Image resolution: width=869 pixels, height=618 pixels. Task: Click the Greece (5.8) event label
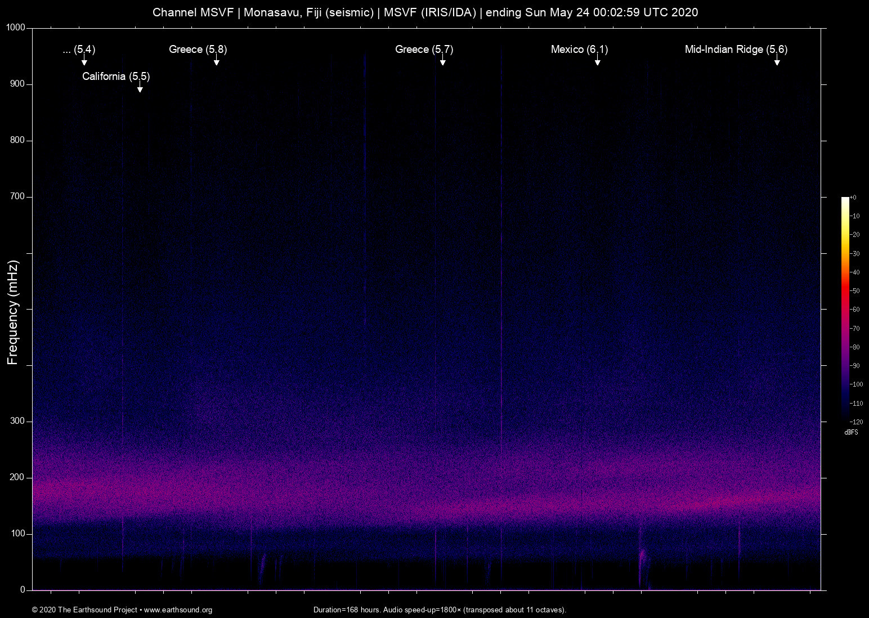point(198,50)
